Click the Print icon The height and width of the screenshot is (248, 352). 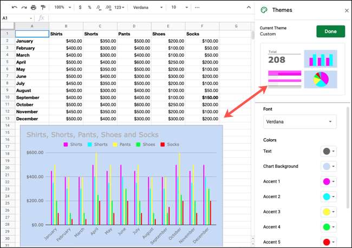pyautogui.click(x=34, y=8)
